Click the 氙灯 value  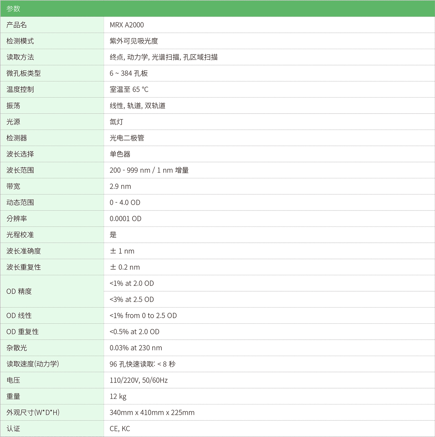tap(117, 122)
